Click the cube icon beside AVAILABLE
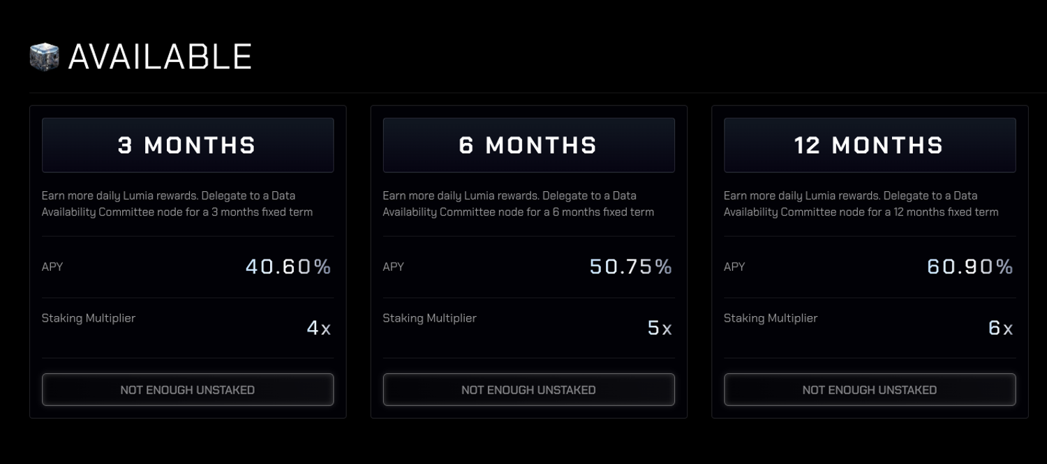1047x464 pixels. (x=45, y=57)
